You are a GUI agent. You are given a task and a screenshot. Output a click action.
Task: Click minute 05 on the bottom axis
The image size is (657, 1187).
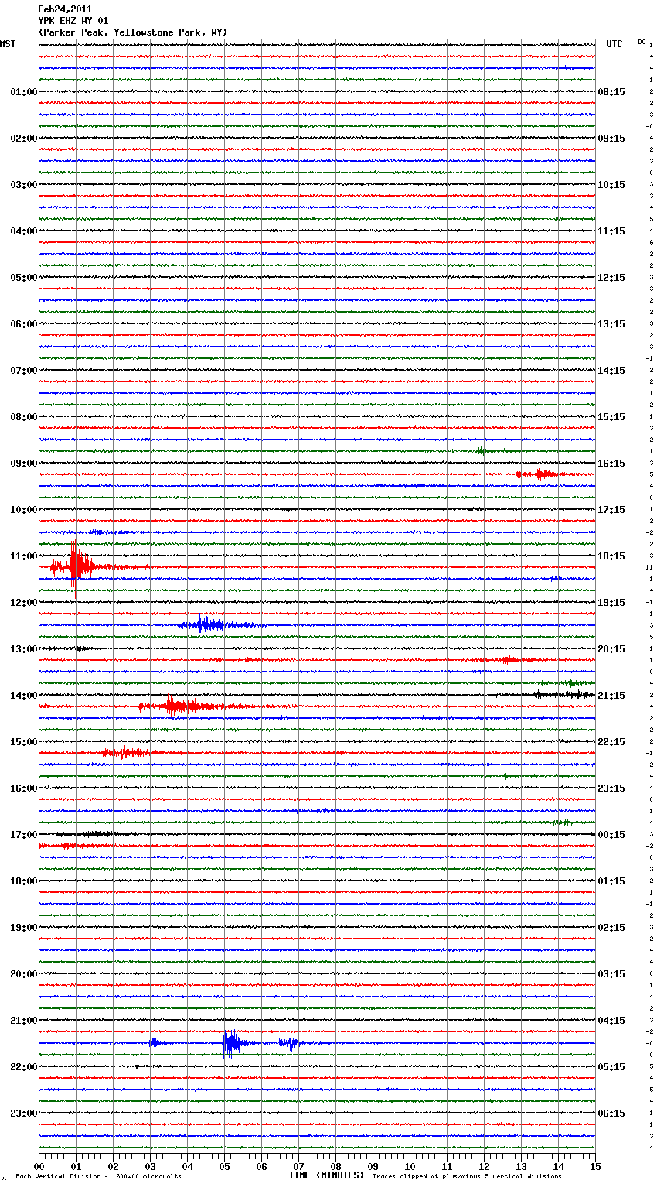point(225,1166)
